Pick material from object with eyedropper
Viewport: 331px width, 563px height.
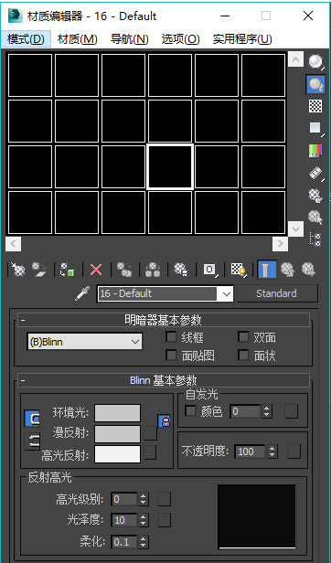coord(81,293)
